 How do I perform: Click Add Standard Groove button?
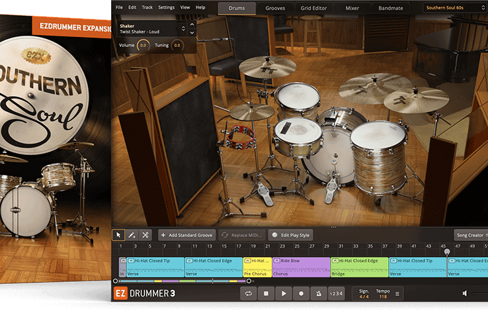(x=187, y=235)
